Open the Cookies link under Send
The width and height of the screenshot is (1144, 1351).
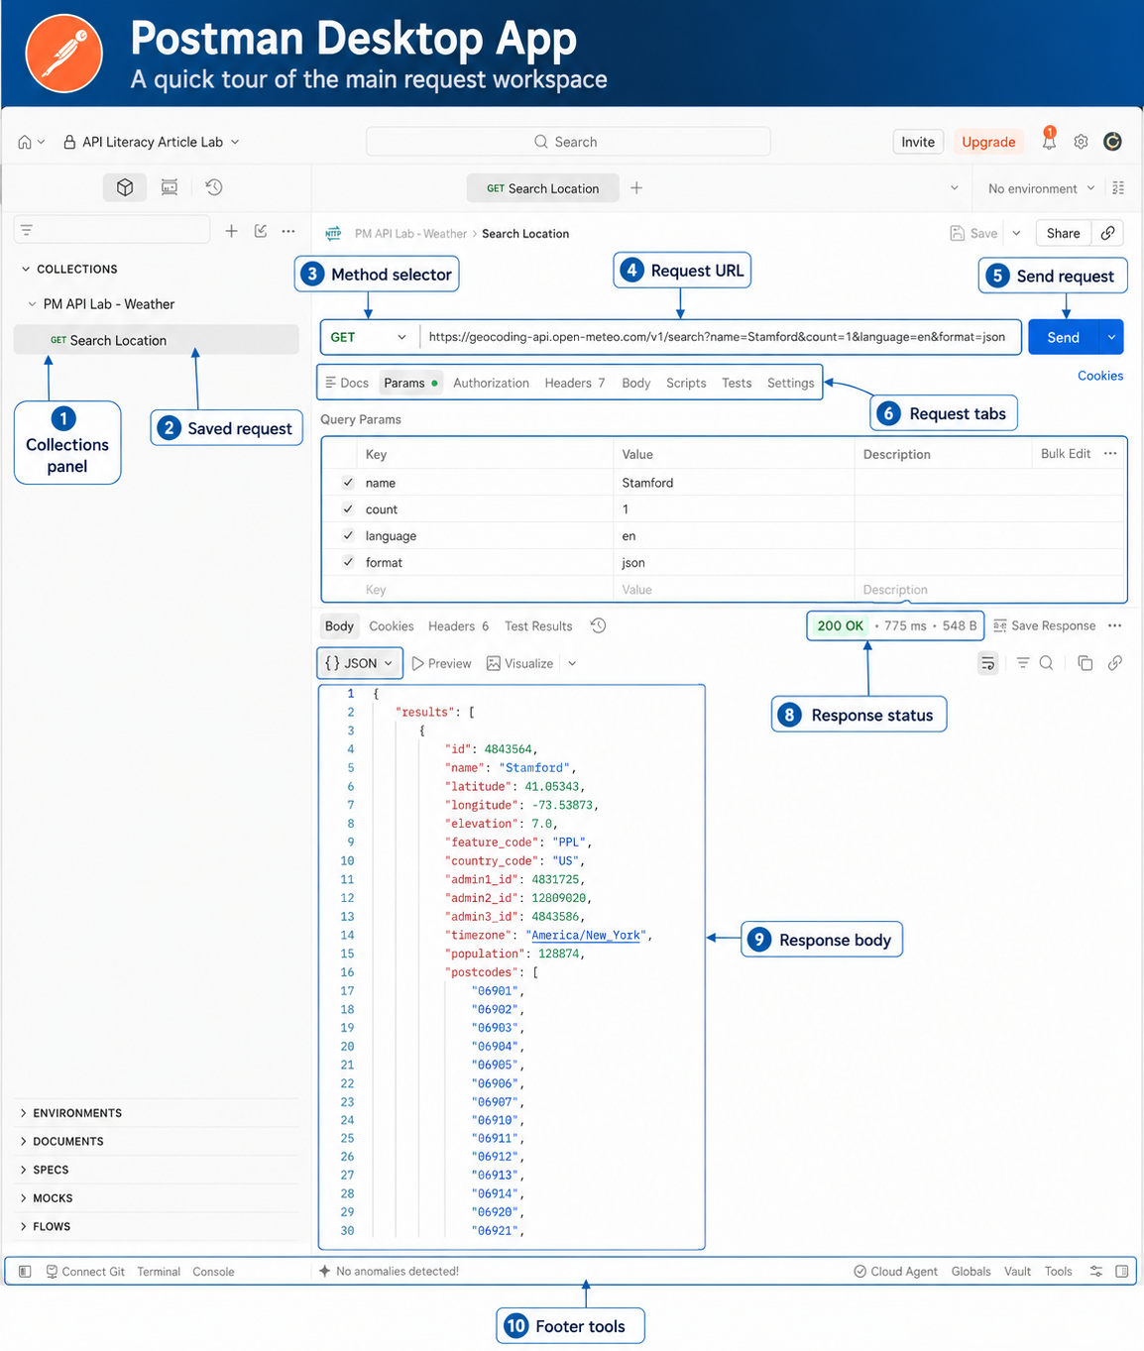[1100, 376]
